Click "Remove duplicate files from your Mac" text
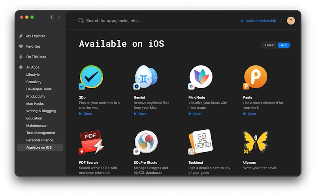This screenshot has width=316, height=196. click(152, 105)
